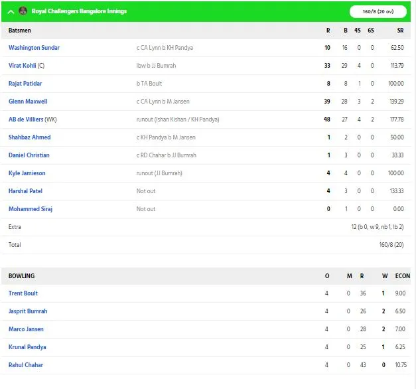
Task: Click 'c RD Chahar b JJ Bumrah' text
Action: pyautogui.click(x=167, y=155)
